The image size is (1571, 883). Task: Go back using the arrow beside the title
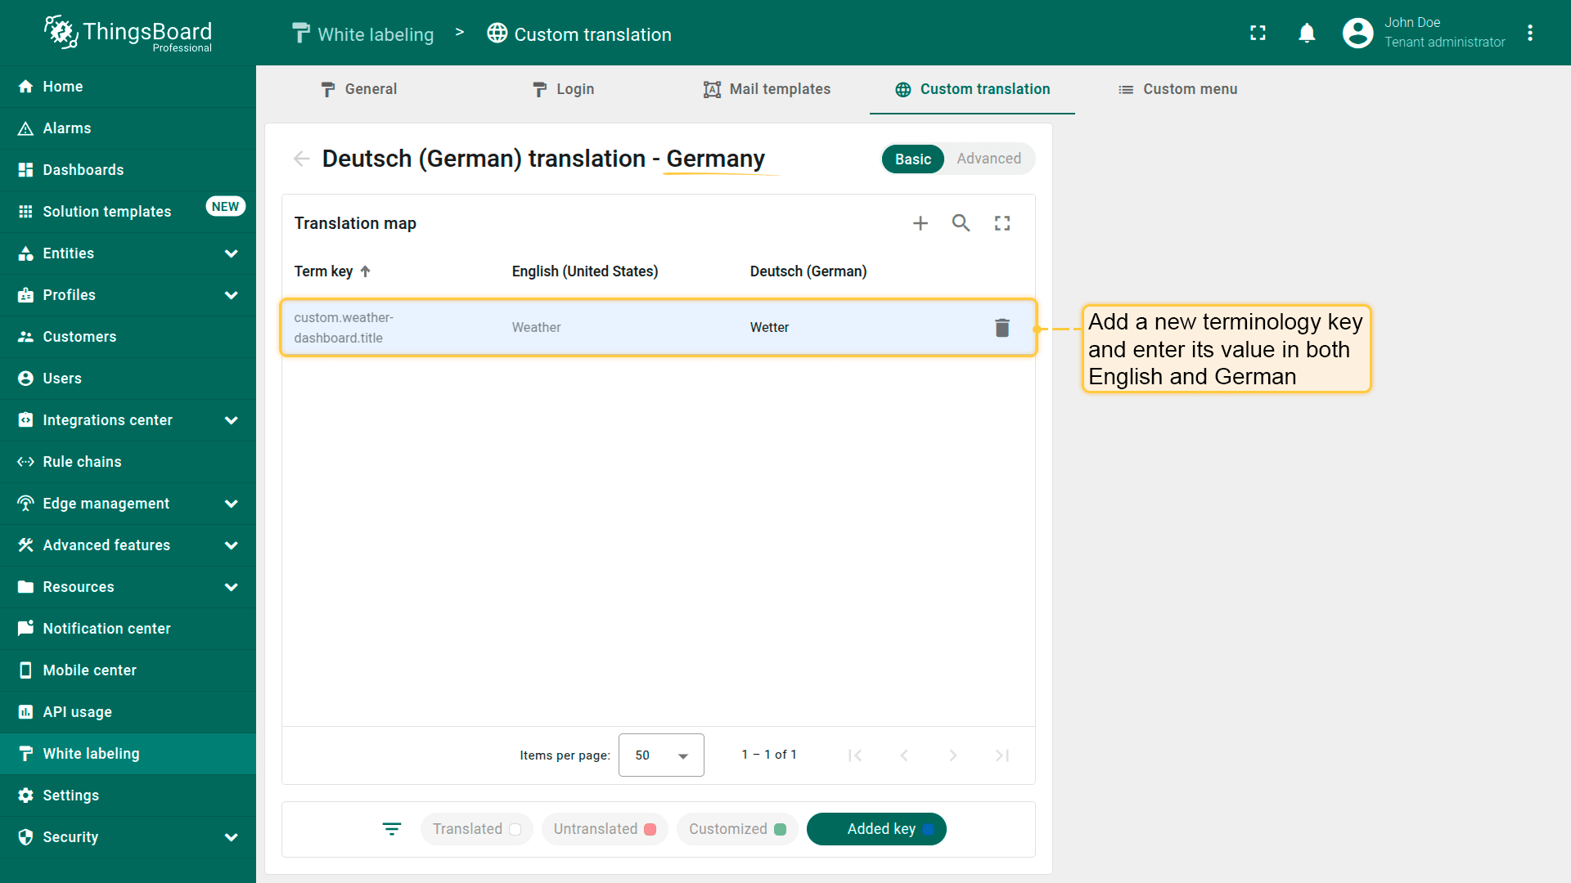point(302,159)
